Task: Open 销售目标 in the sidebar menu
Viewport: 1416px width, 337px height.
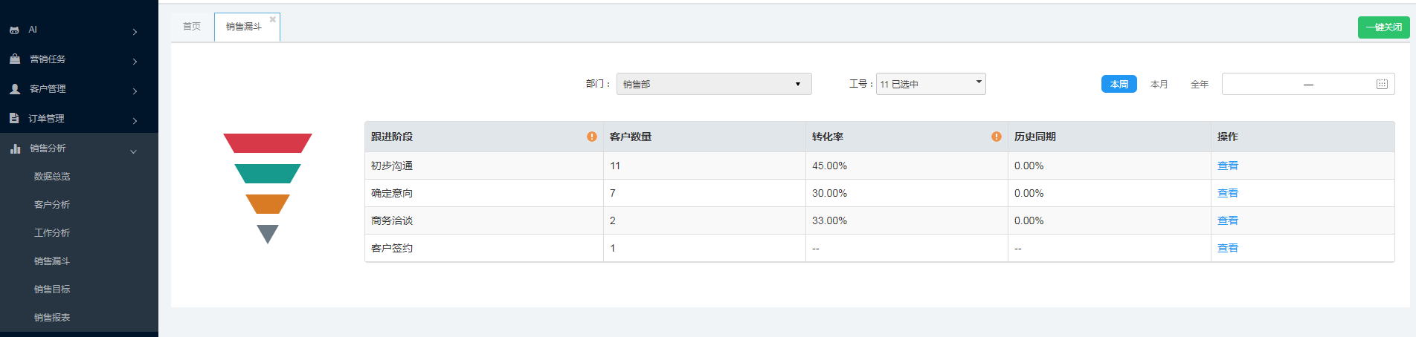Action: [52, 289]
